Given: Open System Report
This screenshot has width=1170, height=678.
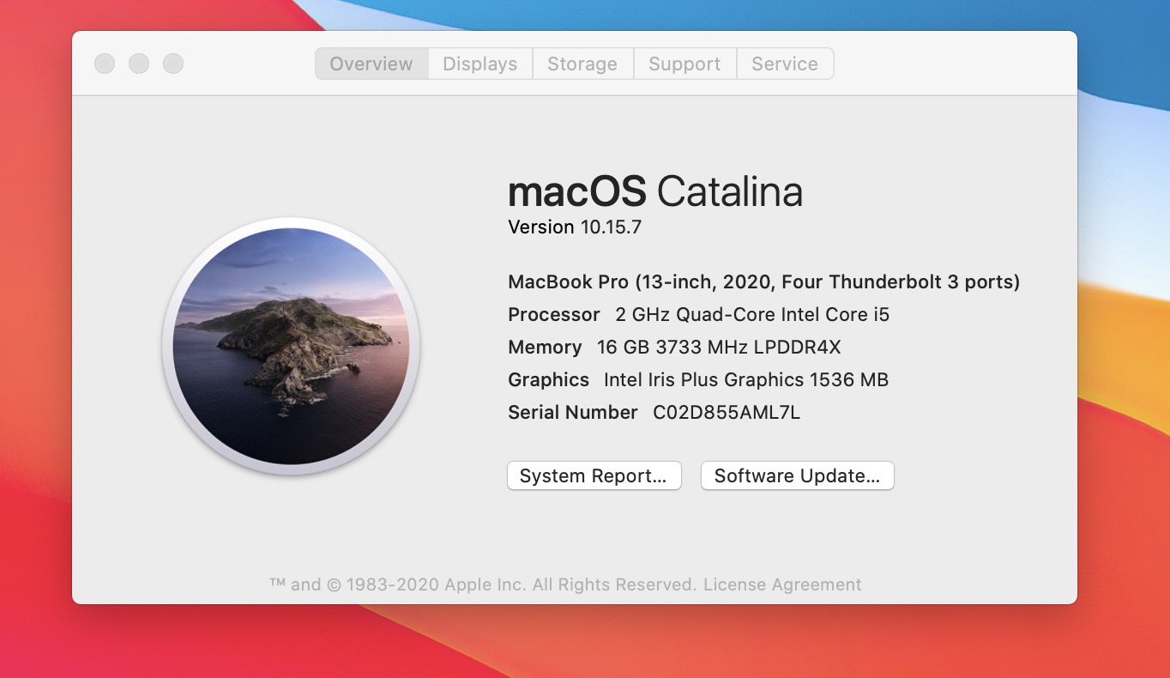Looking at the screenshot, I should [594, 475].
